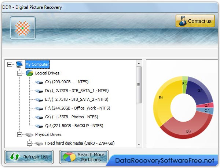Screen dimensions: 220x168
Task: Collapse the Logical Drives node
Action: [x=19, y=73]
